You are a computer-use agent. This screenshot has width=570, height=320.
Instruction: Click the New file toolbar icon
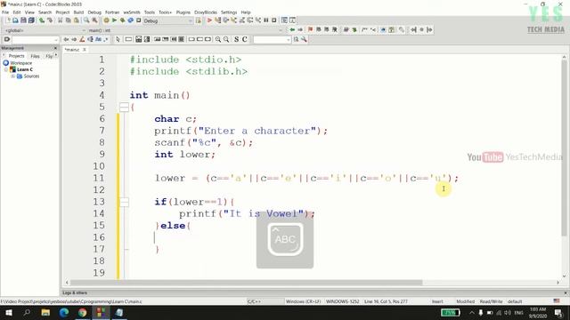pos(8,20)
